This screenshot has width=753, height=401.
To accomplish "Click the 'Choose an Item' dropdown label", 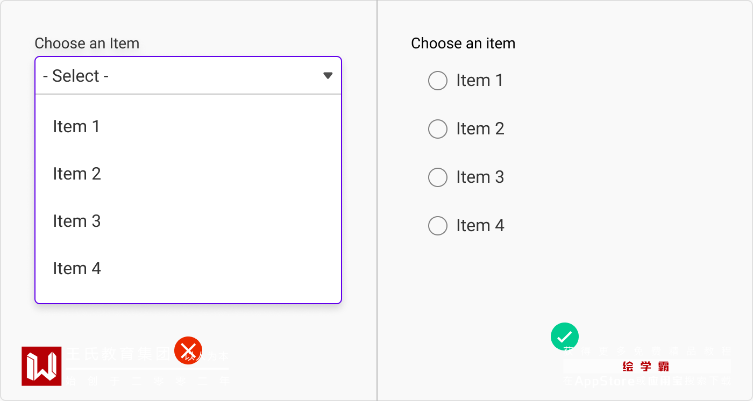I will click(x=87, y=44).
